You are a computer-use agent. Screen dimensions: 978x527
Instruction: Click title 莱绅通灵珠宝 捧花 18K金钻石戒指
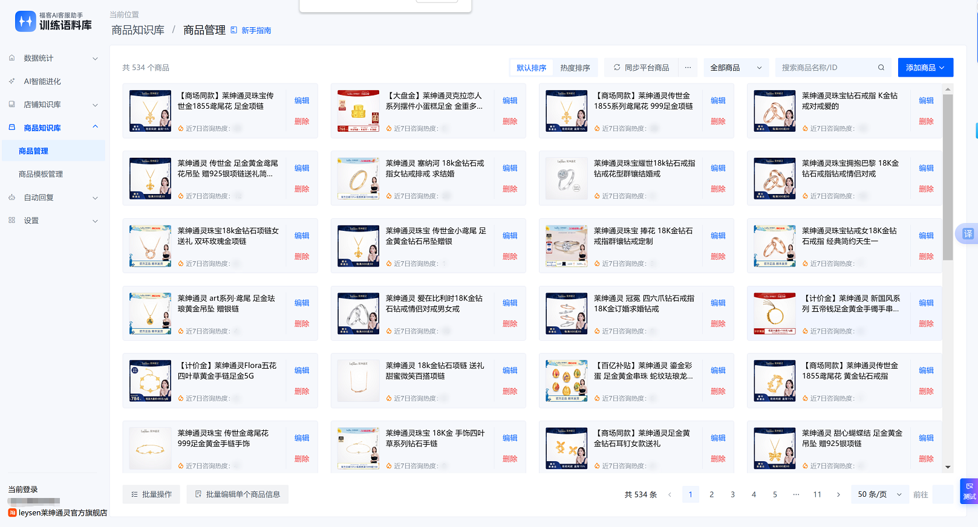(644, 236)
